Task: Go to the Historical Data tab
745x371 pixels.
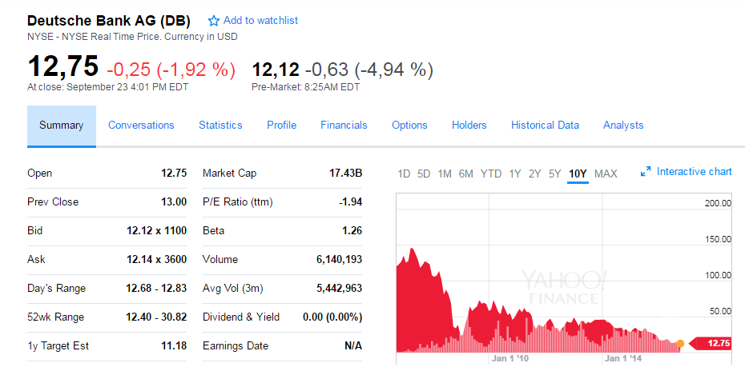Action: [545, 125]
